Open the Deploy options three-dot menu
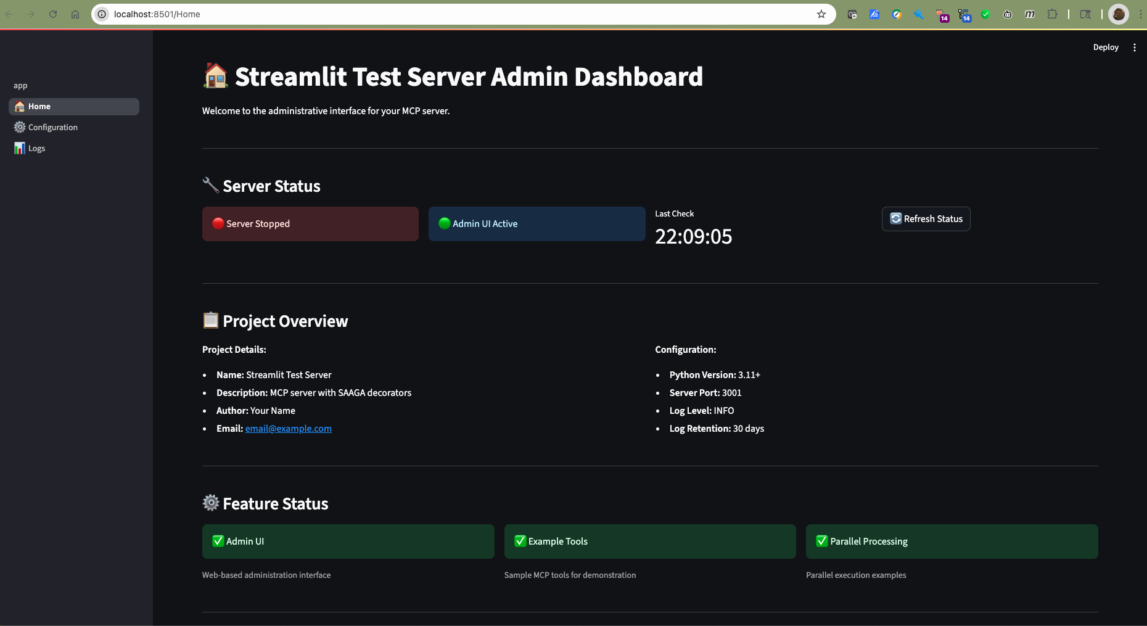This screenshot has height=626, width=1147. 1135,47
